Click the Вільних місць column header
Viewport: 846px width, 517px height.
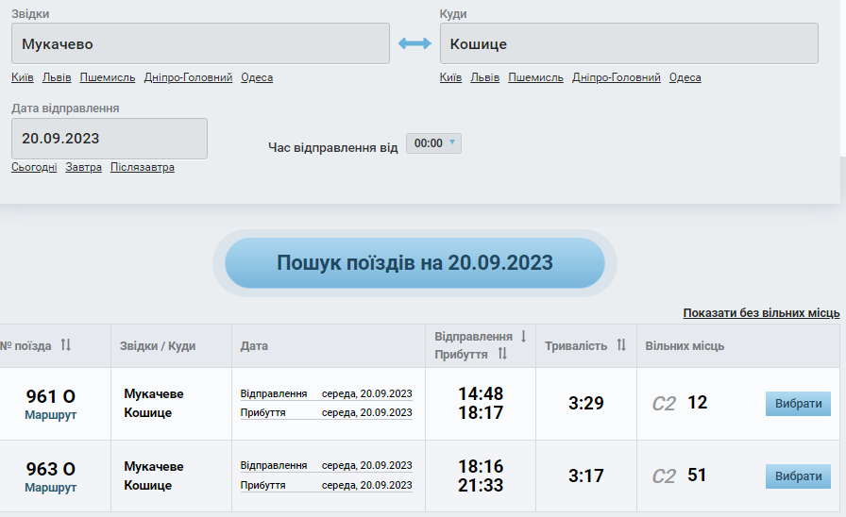click(x=685, y=345)
